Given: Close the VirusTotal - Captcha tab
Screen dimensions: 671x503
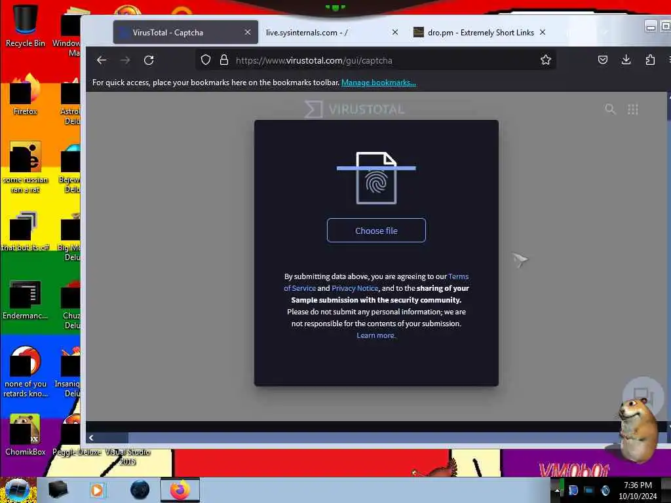Looking at the screenshot, I should (247, 33).
